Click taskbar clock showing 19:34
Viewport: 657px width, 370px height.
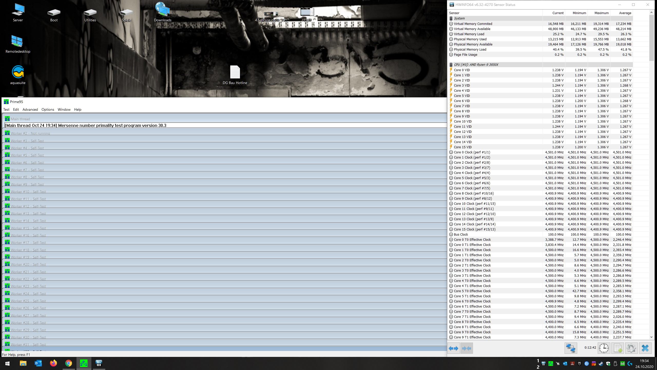(x=644, y=364)
